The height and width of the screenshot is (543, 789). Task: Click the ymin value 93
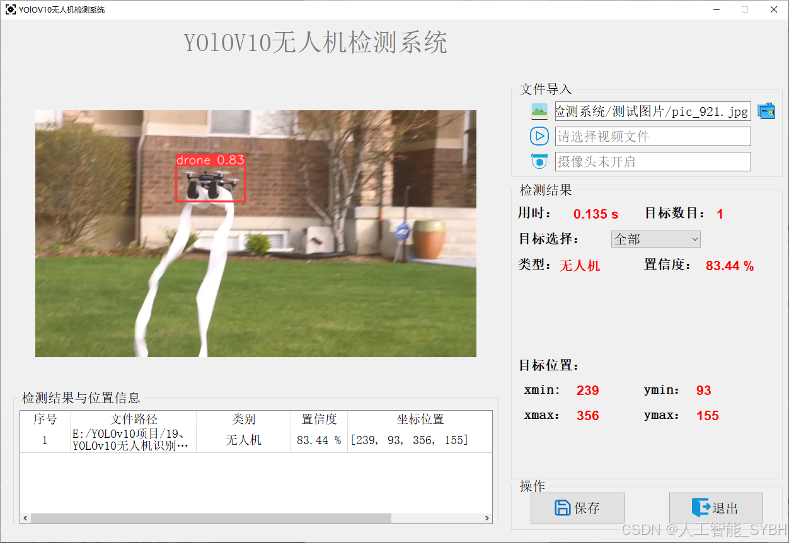(704, 391)
